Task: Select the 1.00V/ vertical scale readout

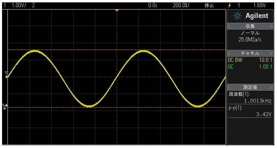Action: point(19,5)
